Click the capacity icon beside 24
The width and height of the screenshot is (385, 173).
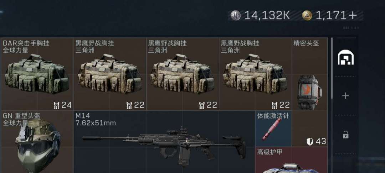(56, 105)
